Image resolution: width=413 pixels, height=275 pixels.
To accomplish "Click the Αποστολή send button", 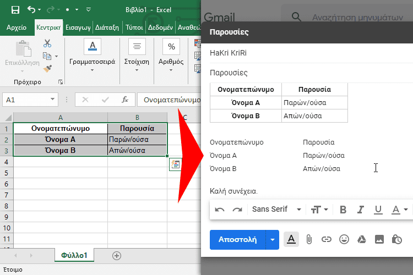I will (237, 239).
